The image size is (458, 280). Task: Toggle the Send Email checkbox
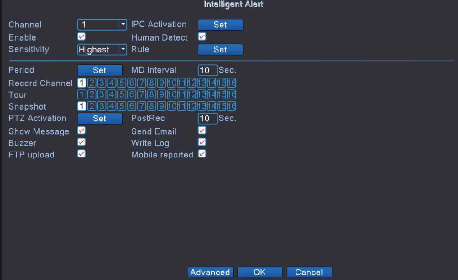(x=202, y=130)
